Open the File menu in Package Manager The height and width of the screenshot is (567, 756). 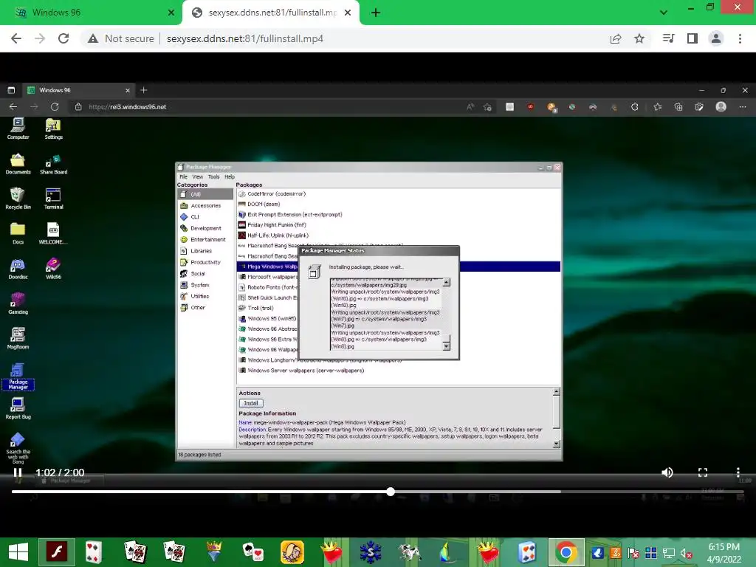[183, 177]
